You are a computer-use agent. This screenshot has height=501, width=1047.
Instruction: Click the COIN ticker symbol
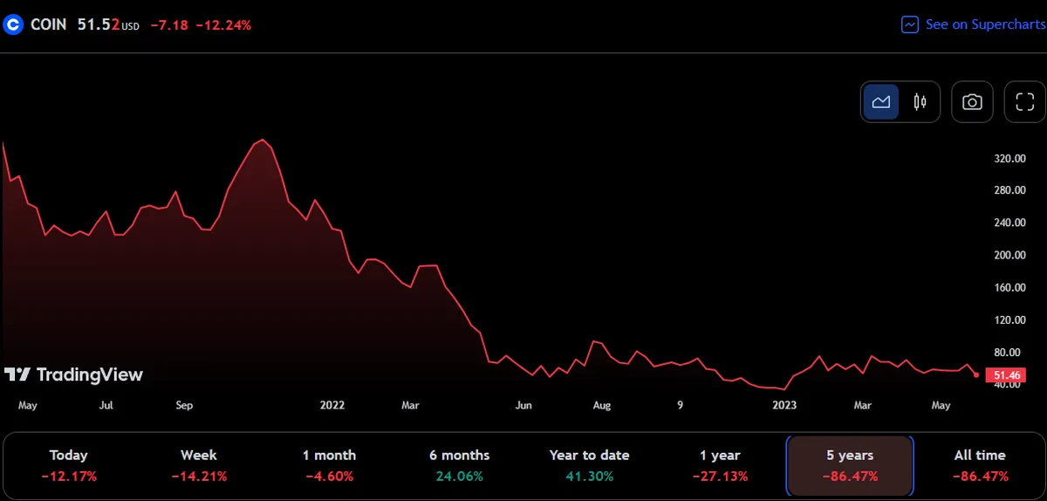coord(48,25)
